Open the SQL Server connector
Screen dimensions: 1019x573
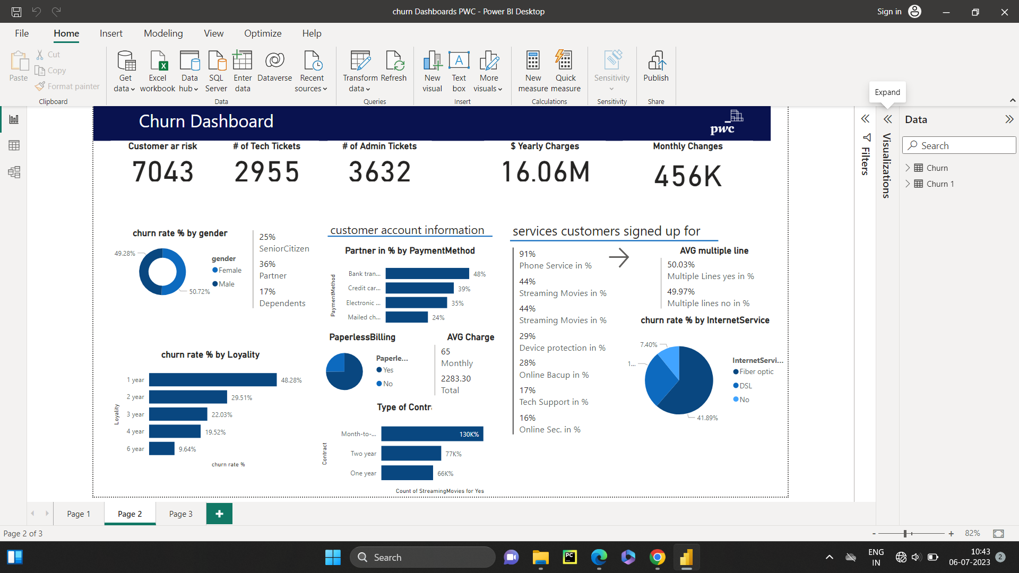click(x=216, y=71)
